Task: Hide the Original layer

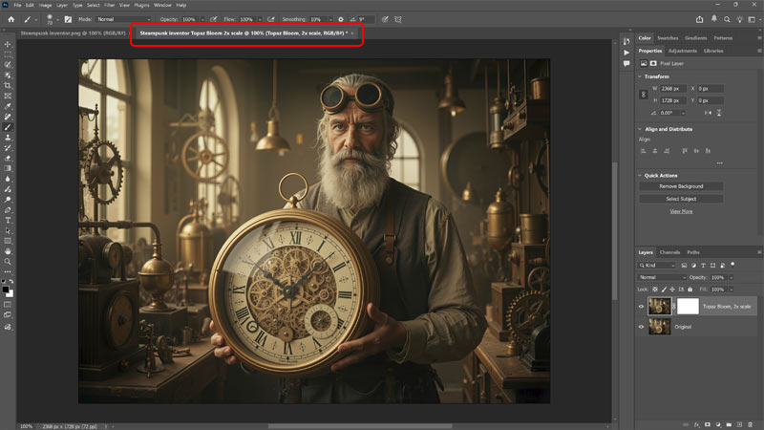Action: 641,326
